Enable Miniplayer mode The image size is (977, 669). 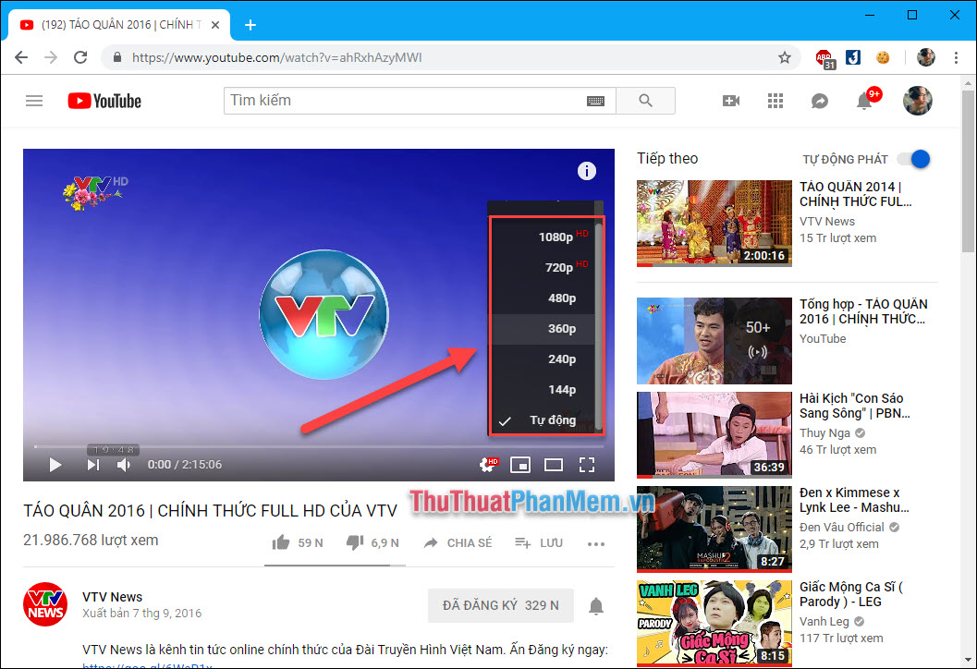pyautogui.click(x=520, y=465)
